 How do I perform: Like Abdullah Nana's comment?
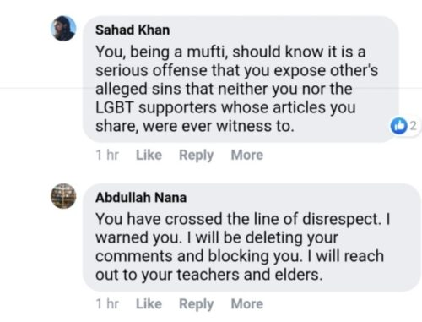(149, 304)
